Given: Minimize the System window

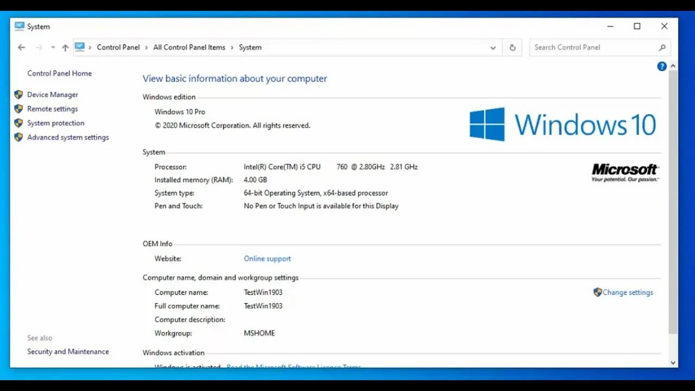Looking at the screenshot, I should 610,26.
